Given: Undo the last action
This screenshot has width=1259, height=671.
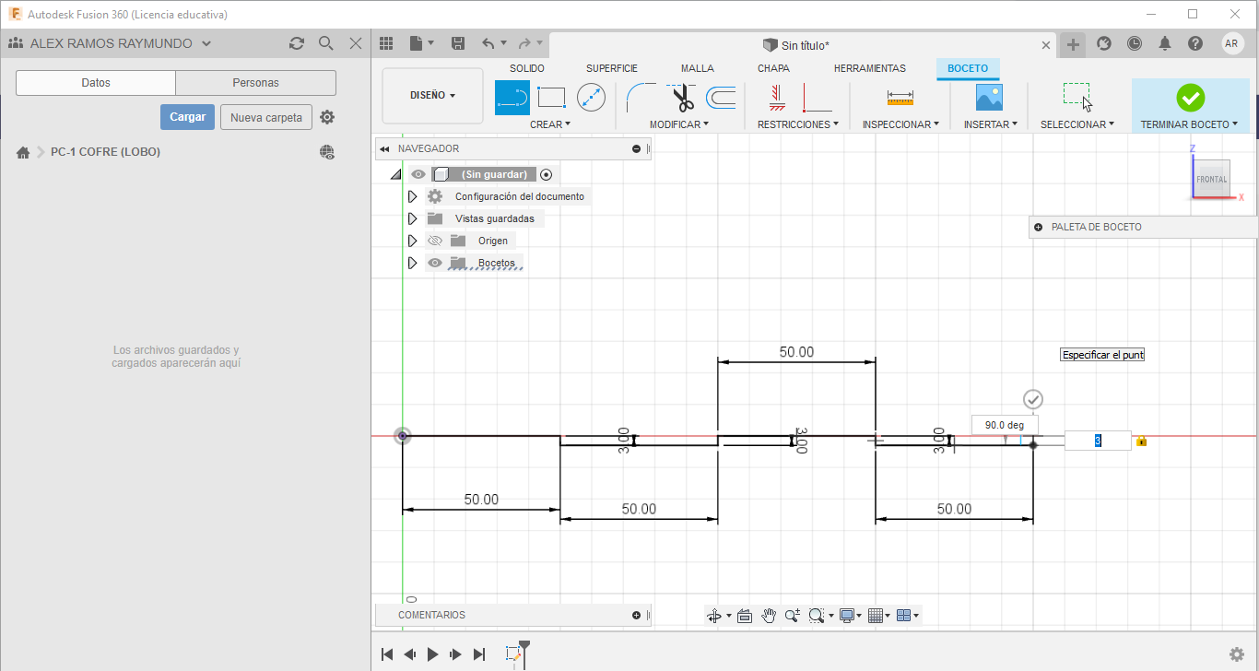Looking at the screenshot, I should pyautogui.click(x=488, y=43).
